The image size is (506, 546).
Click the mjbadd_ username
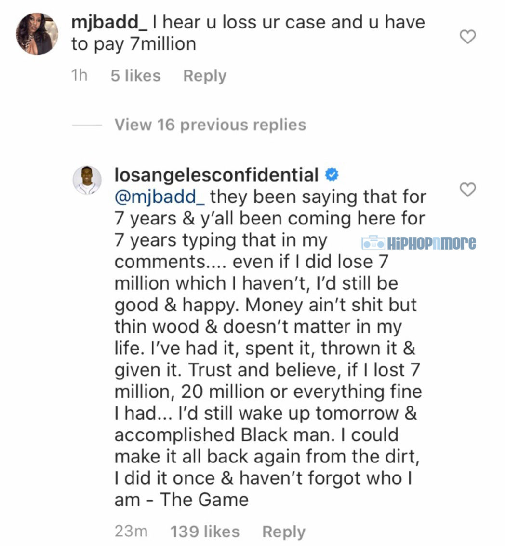click(108, 22)
